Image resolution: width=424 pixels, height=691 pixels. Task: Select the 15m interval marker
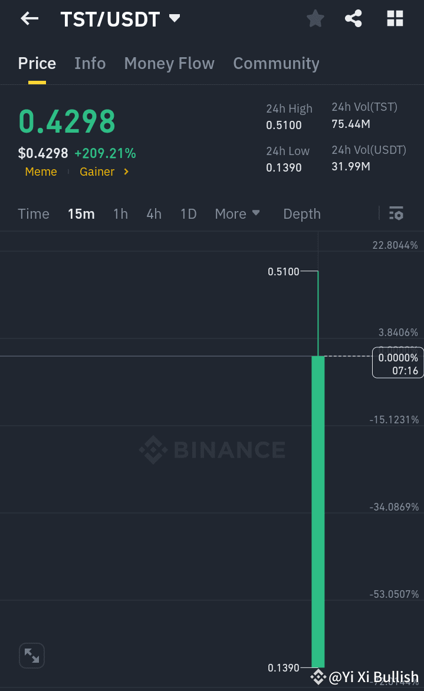pos(81,213)
